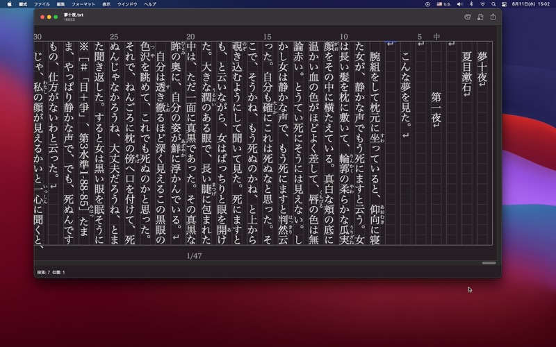Image resolution: width=556 pixels, height=347 pixels.
Task: Click ruler line number 5
Action: click(x=420, y=37)
